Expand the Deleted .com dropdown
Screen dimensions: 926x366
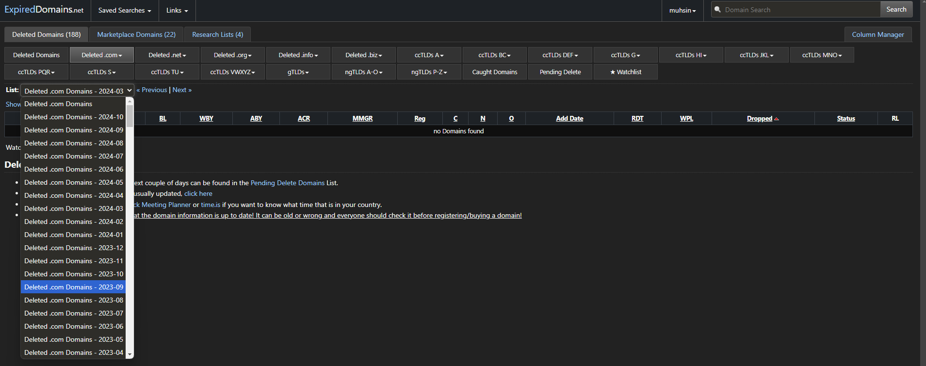(x=102, y=55)
